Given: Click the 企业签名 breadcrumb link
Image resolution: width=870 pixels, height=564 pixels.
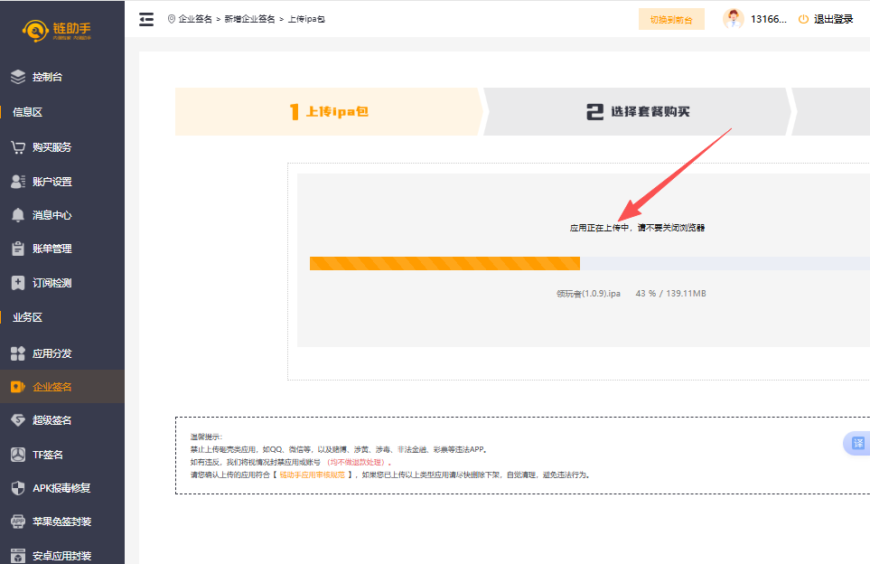Looking at the screenshot, I should 195,19.
